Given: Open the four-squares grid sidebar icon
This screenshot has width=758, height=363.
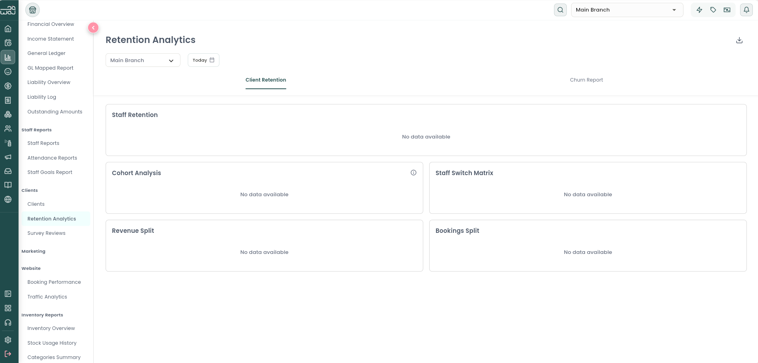Looking at the screenshot, I should coord(8,308).
